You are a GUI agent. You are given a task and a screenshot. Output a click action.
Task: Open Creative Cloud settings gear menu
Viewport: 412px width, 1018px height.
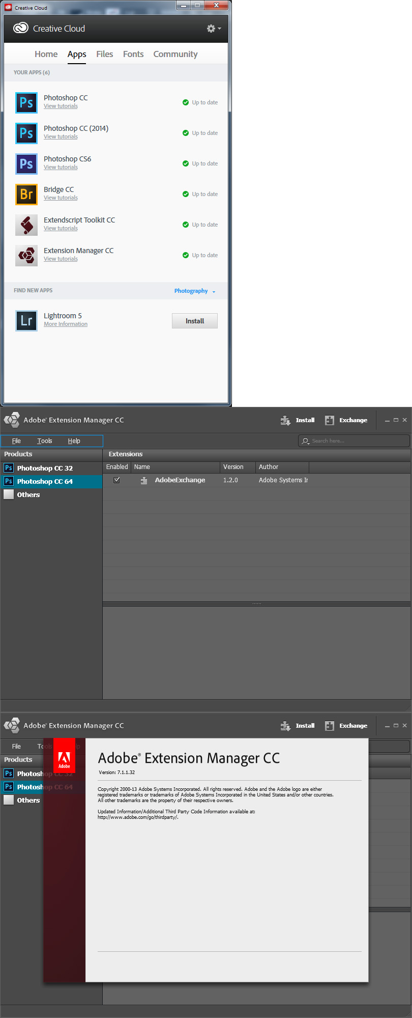(214, 29)
